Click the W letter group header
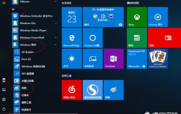Image resolution: width=181 pixels, height=114 pixels. click(x=13, y=9)
